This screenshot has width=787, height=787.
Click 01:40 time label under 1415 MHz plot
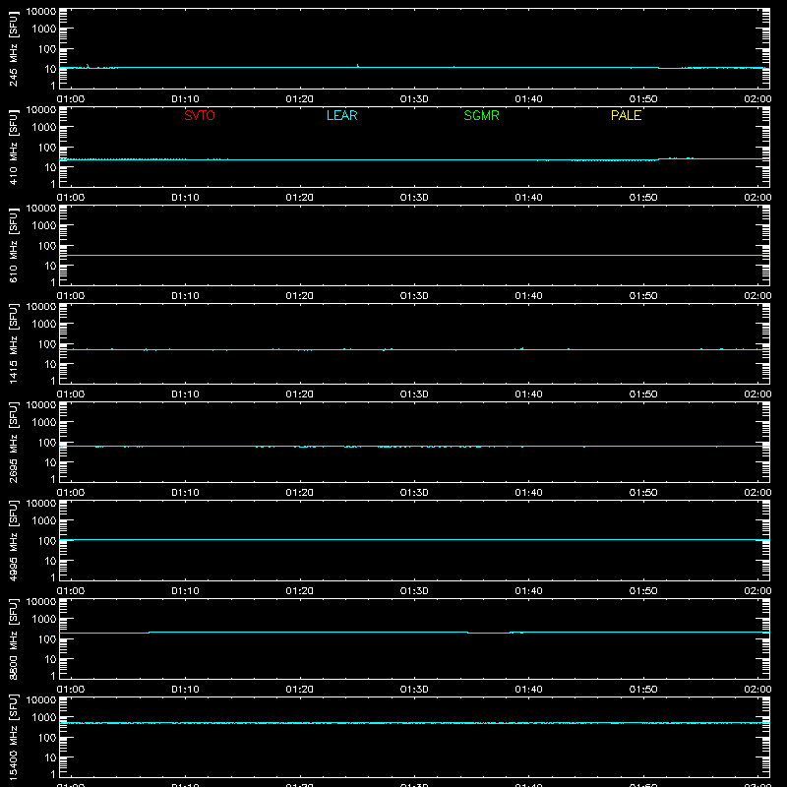point(528,394)
